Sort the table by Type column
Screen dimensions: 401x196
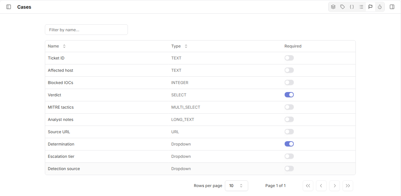(x=179, y=46)
